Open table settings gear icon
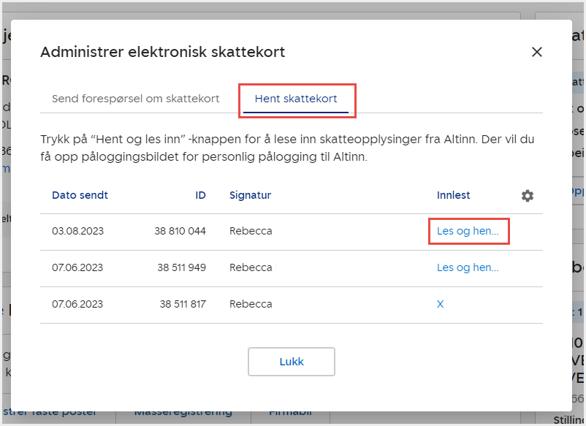586x426 pixels. pyautogui.click(x=528, y=196)
